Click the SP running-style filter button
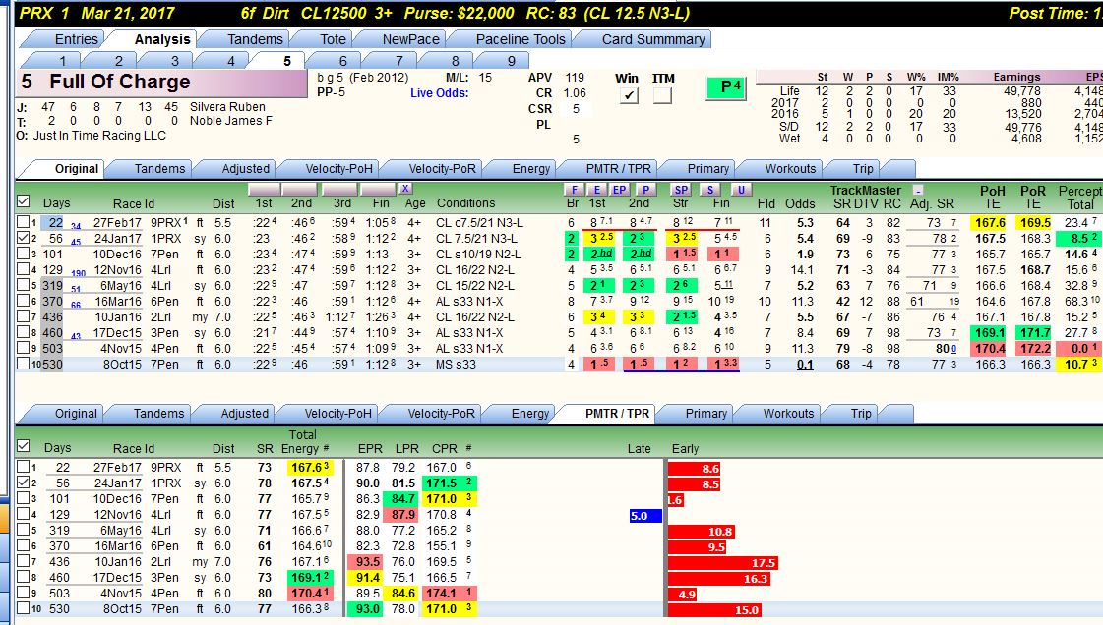 (681, 189)
